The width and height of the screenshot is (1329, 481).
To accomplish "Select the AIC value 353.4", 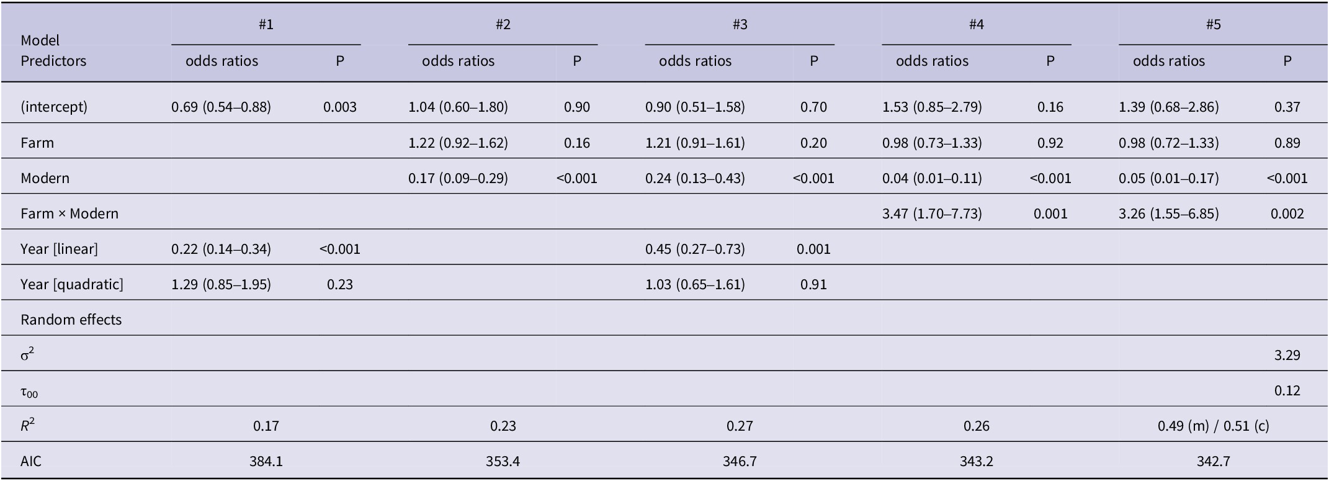I will tap(503, 461).
